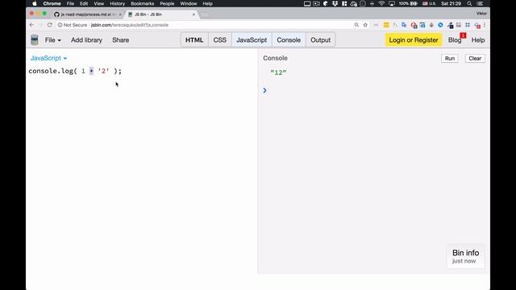Image resolution: width=516 pixels, height=290 pixels.
Task: Click the AirPlay display icon
Action: pyautogui.click(x=392, y=3)
